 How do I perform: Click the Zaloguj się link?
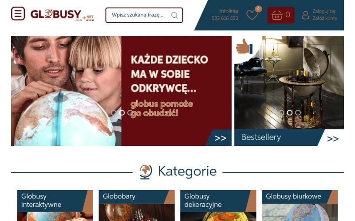tap(324, 11)
